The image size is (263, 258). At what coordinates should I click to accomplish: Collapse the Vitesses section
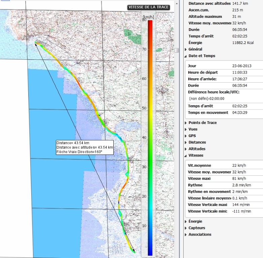tap(186, 156)
